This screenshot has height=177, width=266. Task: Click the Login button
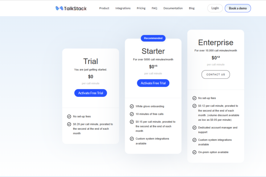[215, 8]
